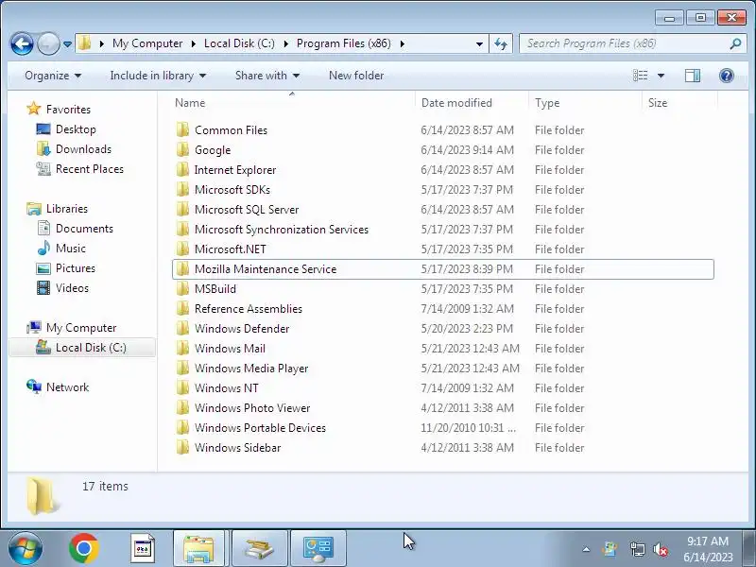The width and height of the screenshot is (756, 567).
Task: Select Favorites in navigation pane
Action: click(x=68, y=110)
